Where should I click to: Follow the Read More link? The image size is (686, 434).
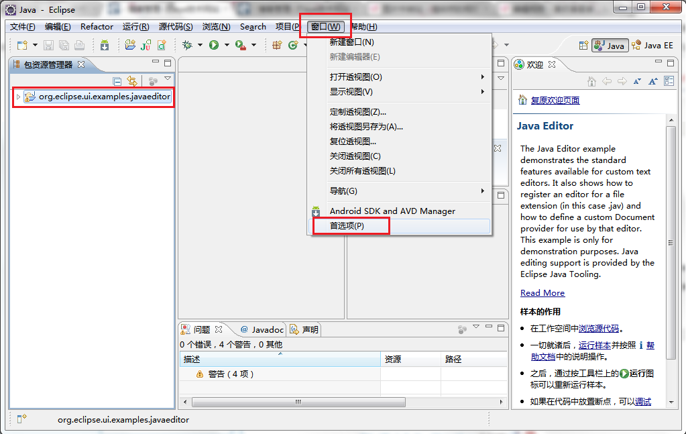point(542,293)
